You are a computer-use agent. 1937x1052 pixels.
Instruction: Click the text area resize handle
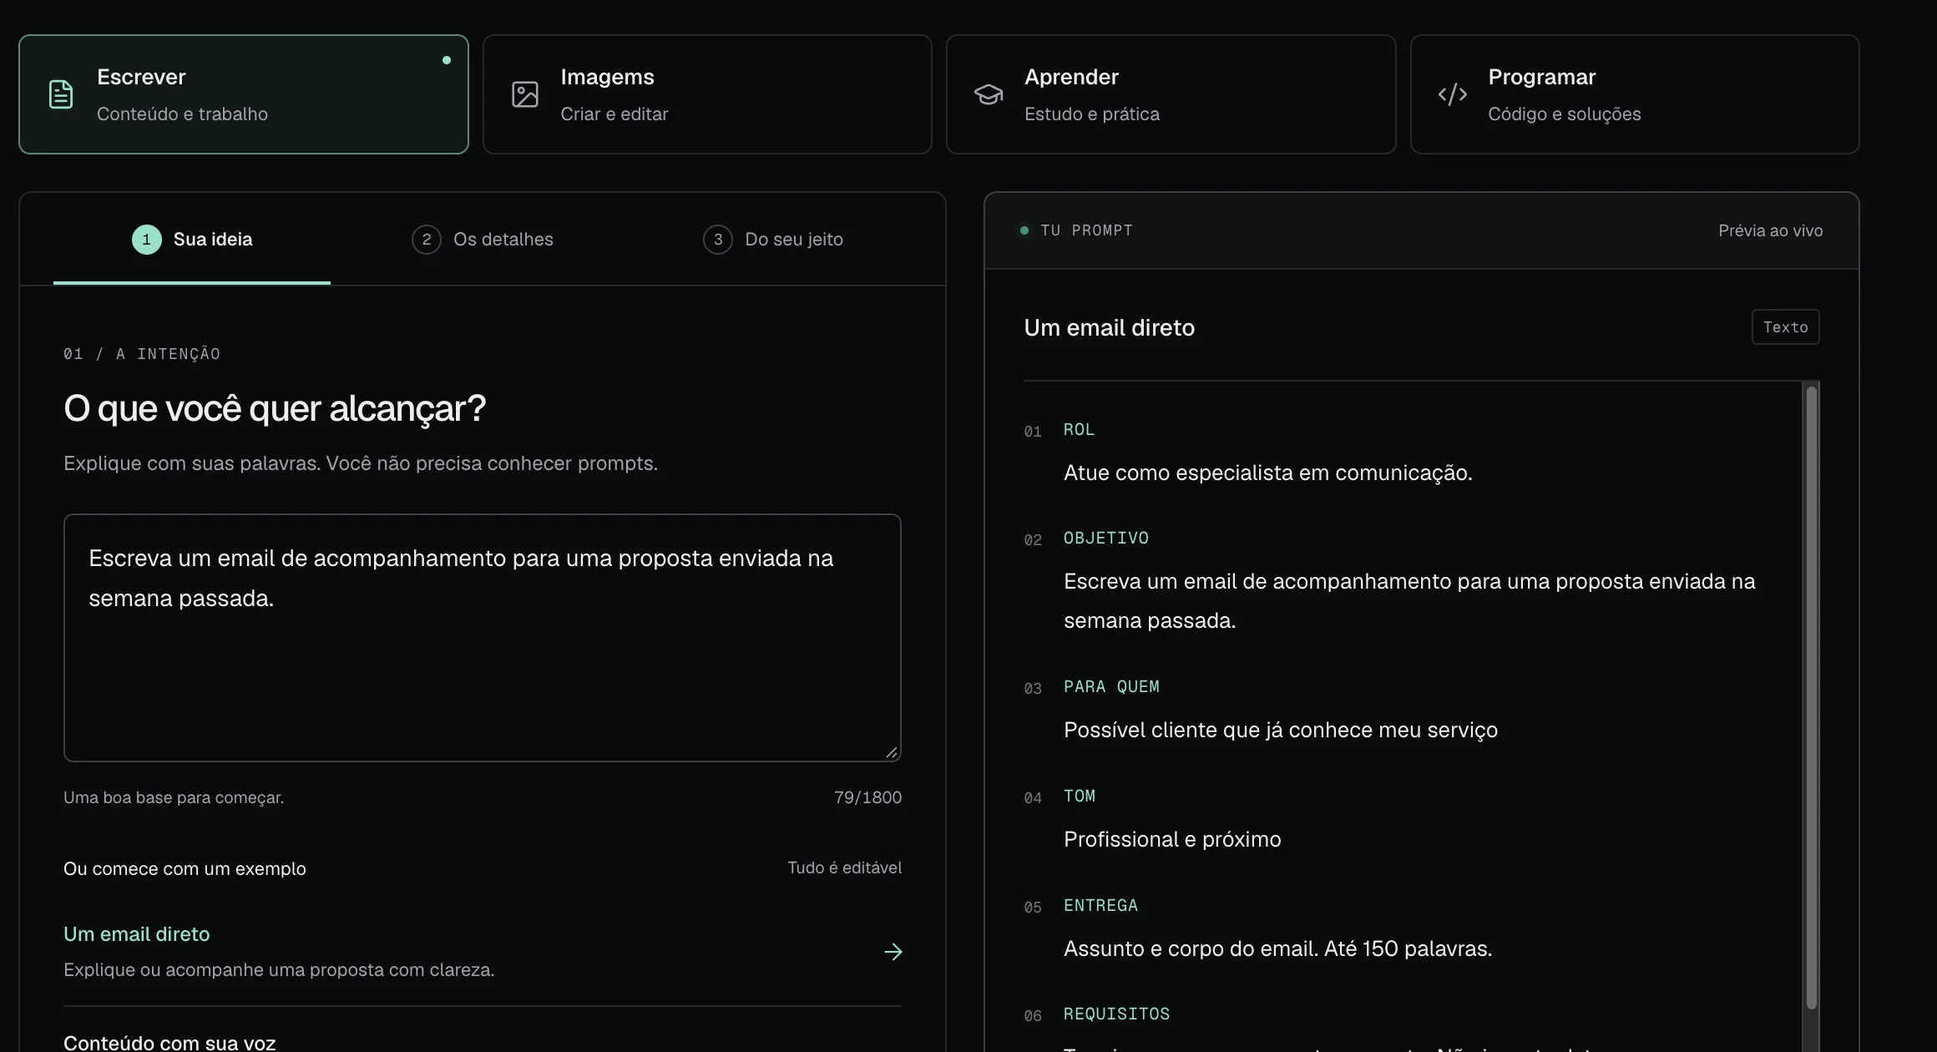click(892, 752)
